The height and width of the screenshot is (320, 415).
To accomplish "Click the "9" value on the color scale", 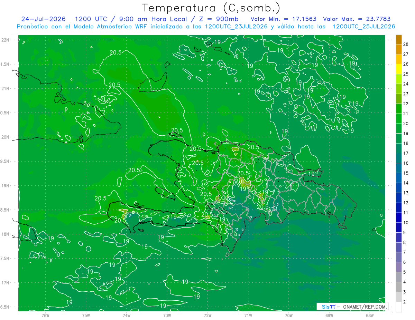I will tap(405, 232).
